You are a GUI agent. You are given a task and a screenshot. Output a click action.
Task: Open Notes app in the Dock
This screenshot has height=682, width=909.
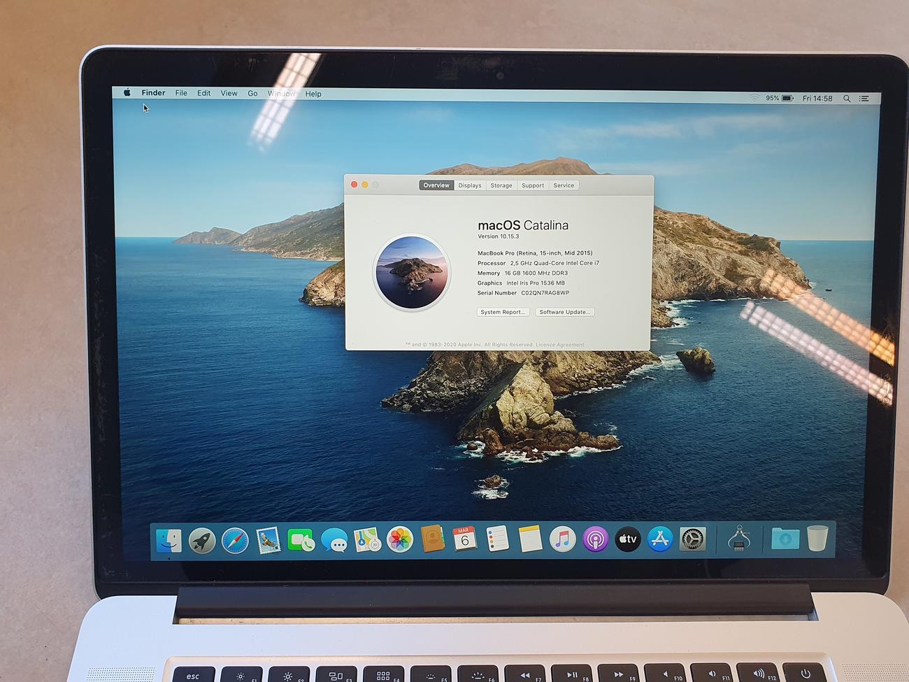point(530,539)
